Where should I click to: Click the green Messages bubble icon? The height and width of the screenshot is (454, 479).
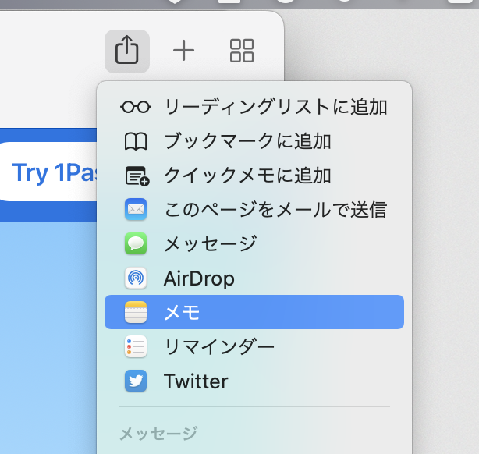pos(136,243)
